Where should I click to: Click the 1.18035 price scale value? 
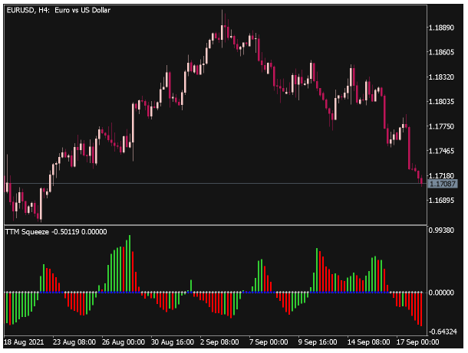[441, 102]
